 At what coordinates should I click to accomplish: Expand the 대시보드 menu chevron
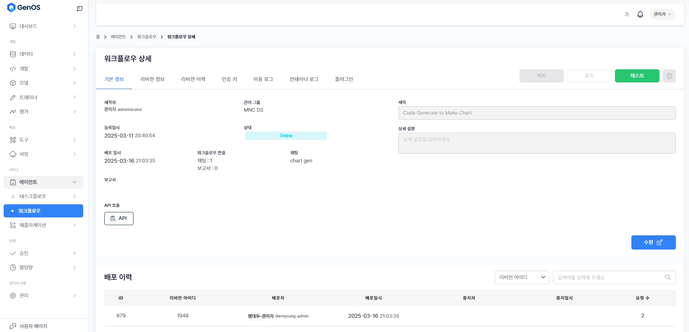(74, 26)
